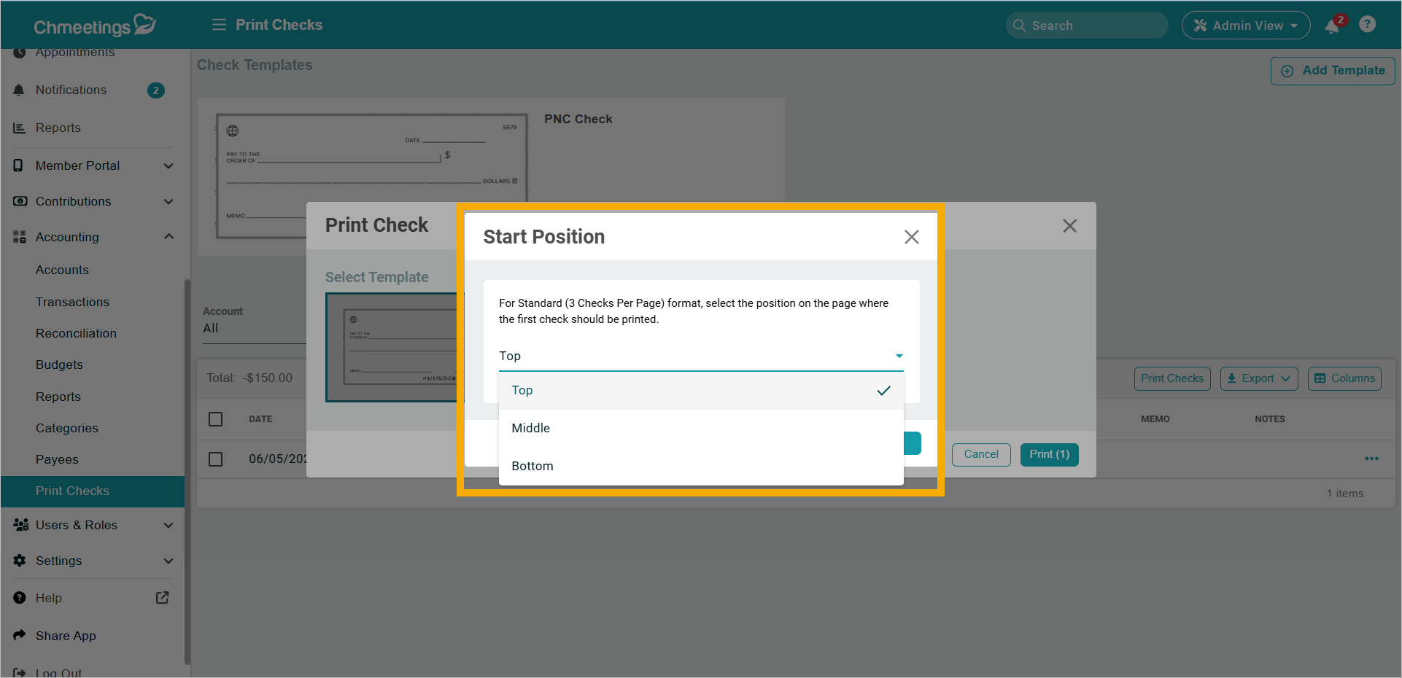Viewport: 1402px width, 678px height.
Task: Click the Member Portal phone icon
Action: (x=19, y=165)
